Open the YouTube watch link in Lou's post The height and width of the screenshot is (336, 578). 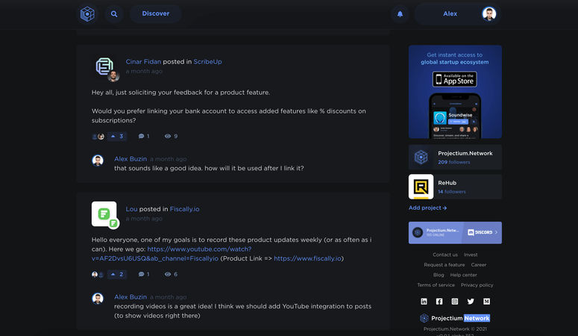tap(172, 254)
